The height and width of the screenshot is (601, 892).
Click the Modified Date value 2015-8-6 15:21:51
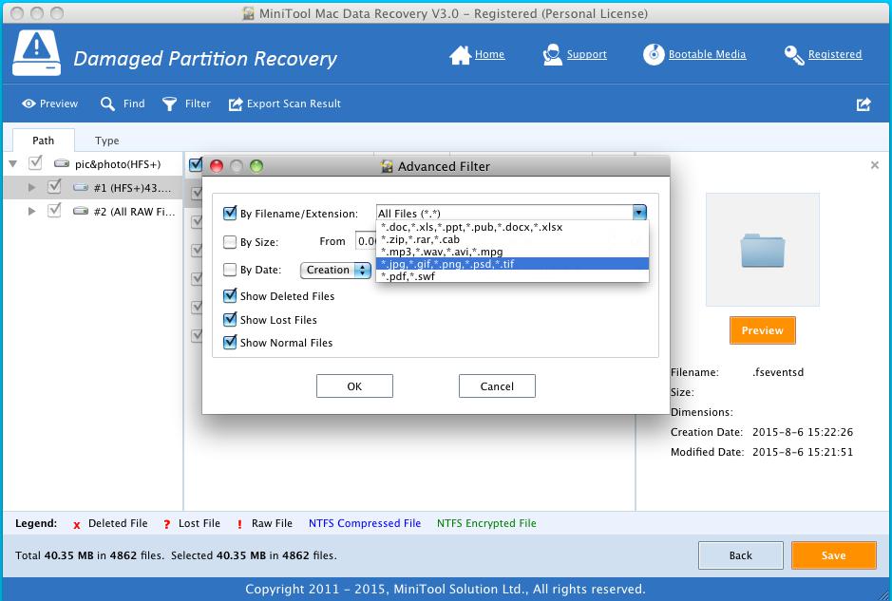803,452
